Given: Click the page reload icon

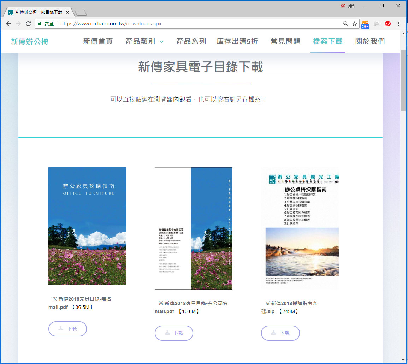Looking at the screenshot, I should click(28, 24).
